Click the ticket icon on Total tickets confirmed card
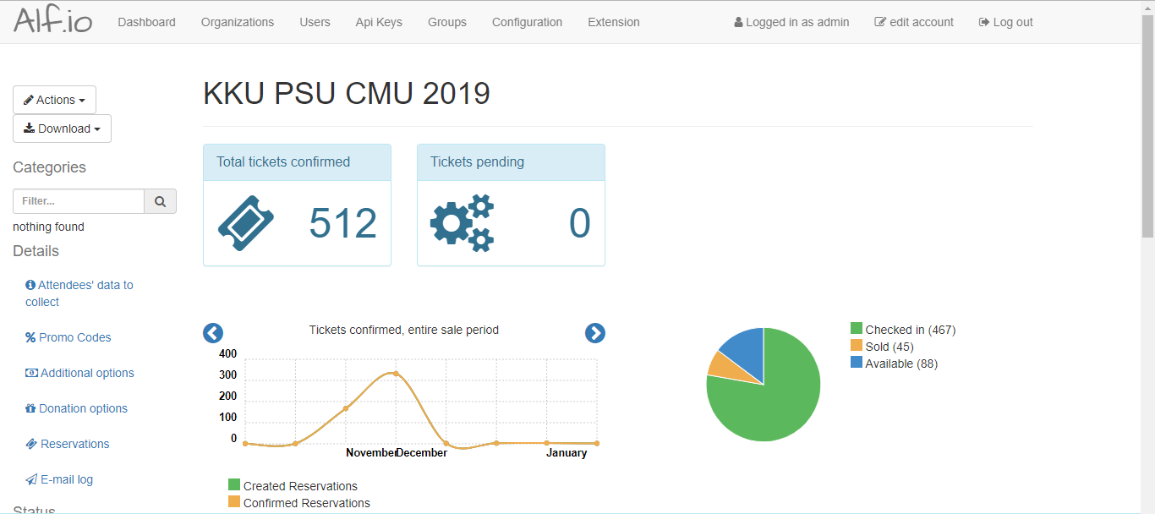The image size is (1155, 514). point(245,222)
